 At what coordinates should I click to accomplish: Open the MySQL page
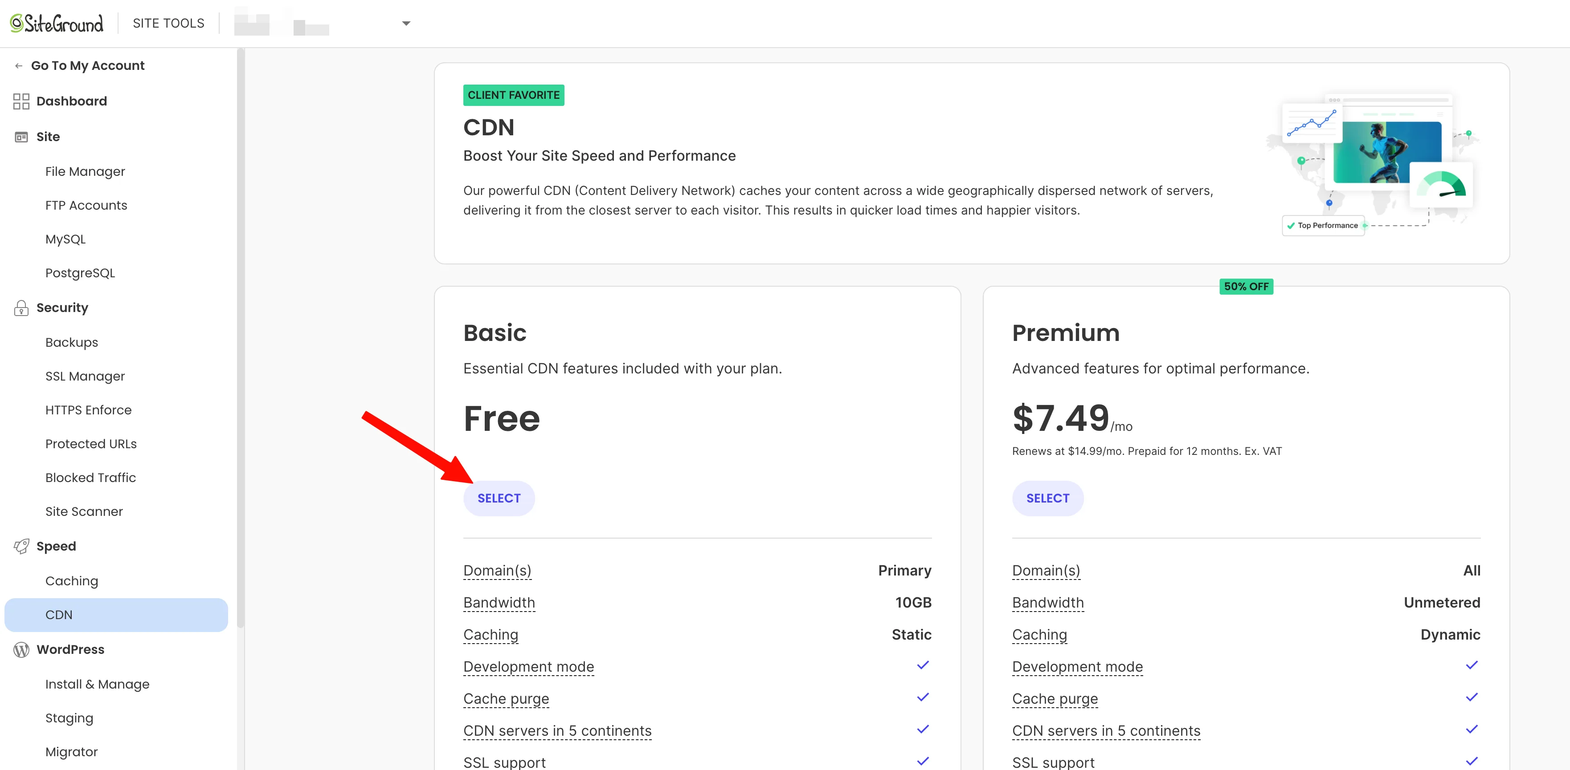click(x=65, y=239)
